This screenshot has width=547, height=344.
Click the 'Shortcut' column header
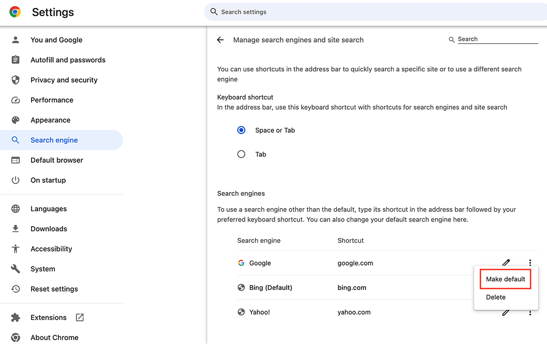tap(351, 240)
